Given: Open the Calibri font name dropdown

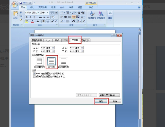Looking at the screenshot, I should point(38,13).
